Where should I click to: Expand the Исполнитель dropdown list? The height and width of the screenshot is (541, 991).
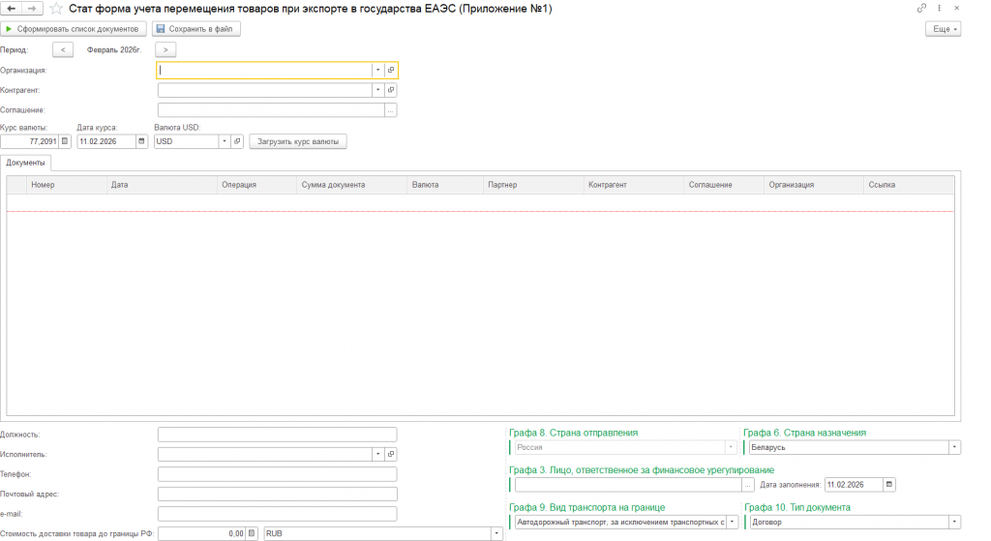click(378, 454)
